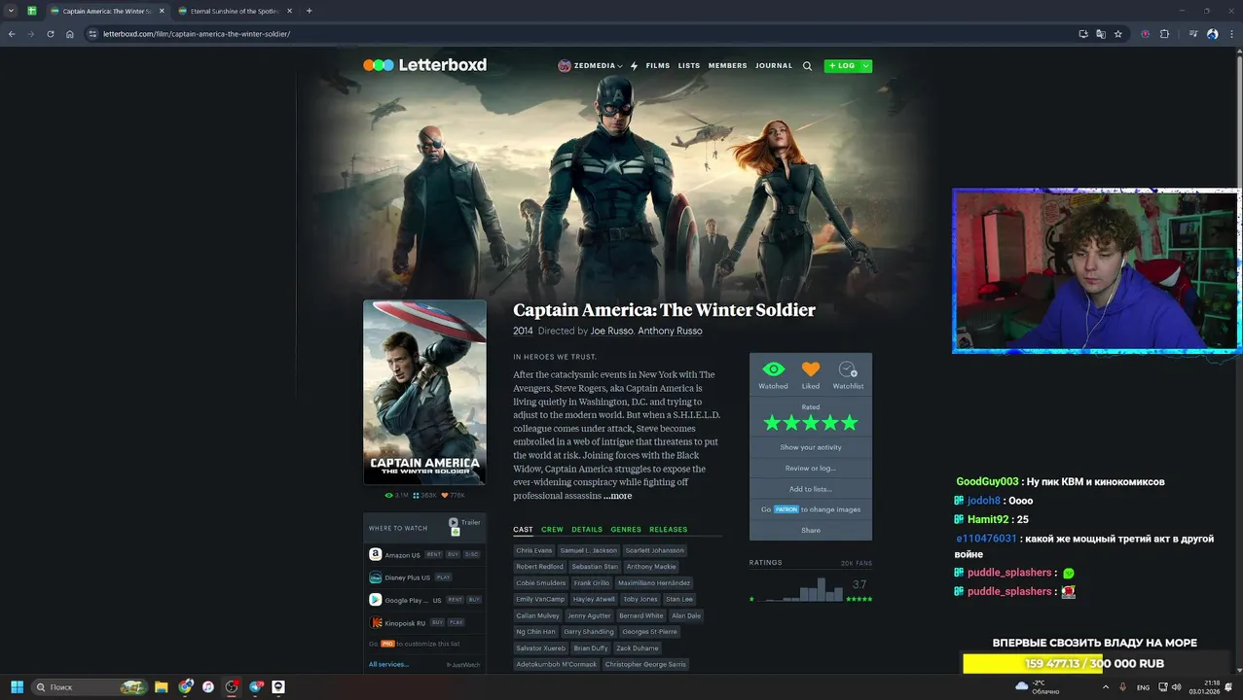
Task: Click the Captain America poster thumbnail
Action: click(424, 392)
